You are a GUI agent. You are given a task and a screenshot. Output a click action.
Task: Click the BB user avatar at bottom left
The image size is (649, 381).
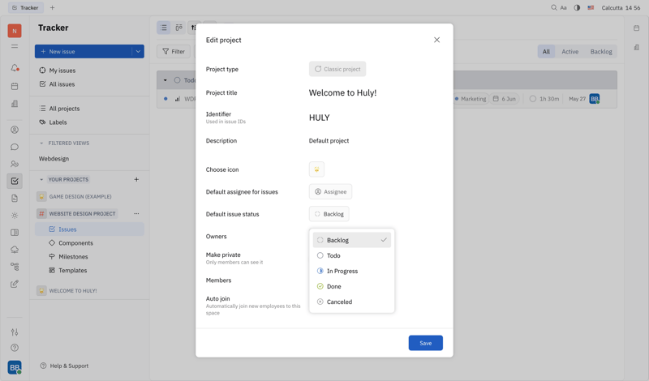[x=15, y=367]
